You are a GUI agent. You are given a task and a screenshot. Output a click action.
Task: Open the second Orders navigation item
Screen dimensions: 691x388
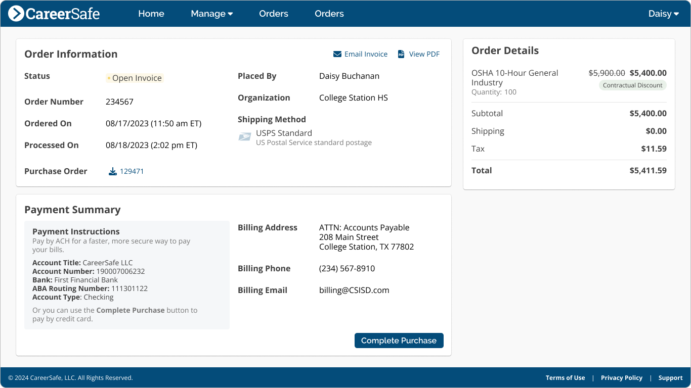[329, 14]
